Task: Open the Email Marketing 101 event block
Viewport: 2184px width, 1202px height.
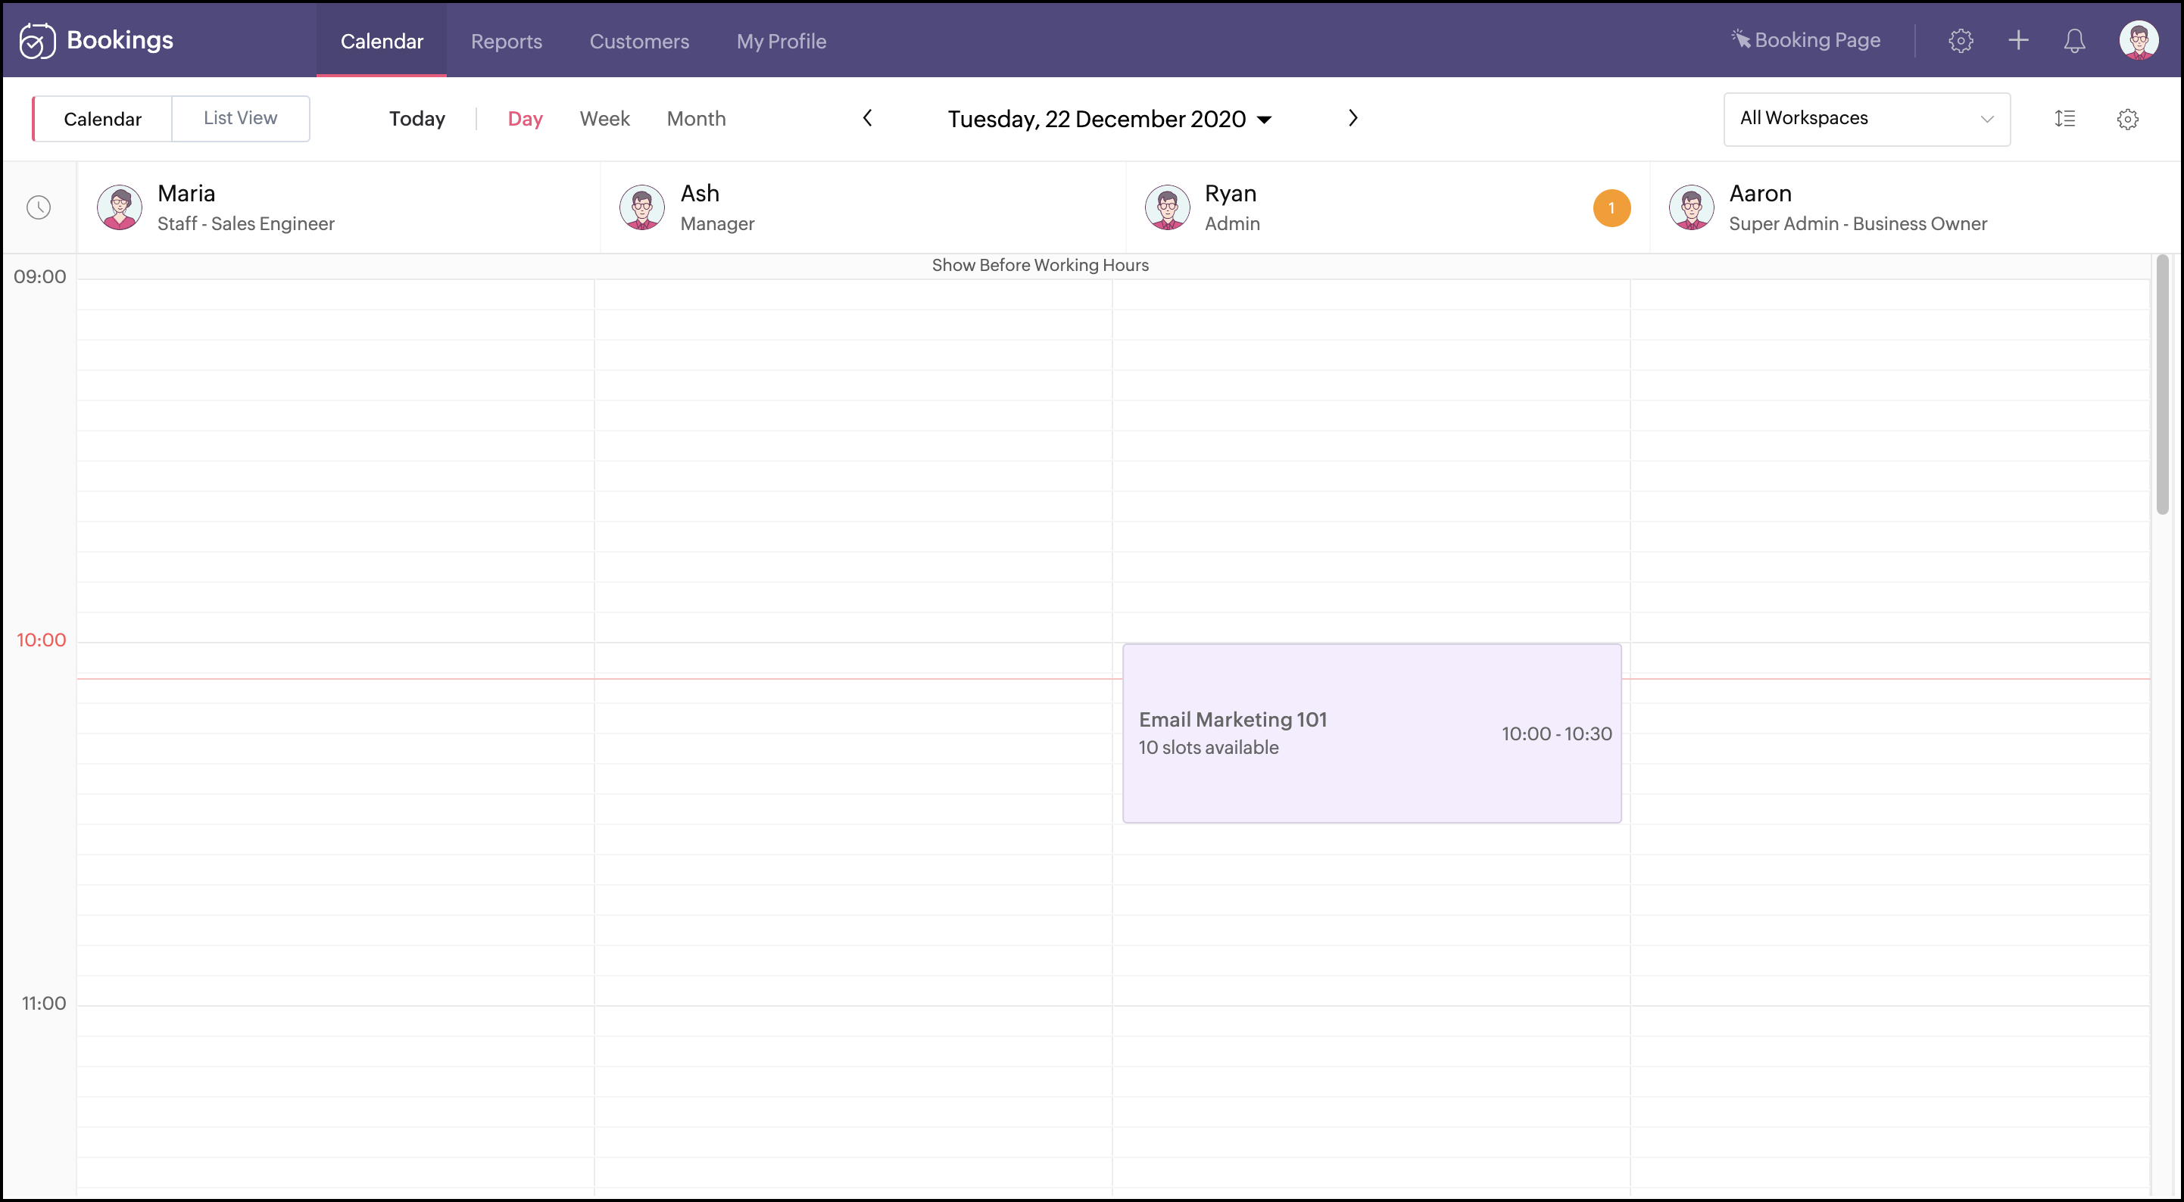Action: (x=1371, y=733)
